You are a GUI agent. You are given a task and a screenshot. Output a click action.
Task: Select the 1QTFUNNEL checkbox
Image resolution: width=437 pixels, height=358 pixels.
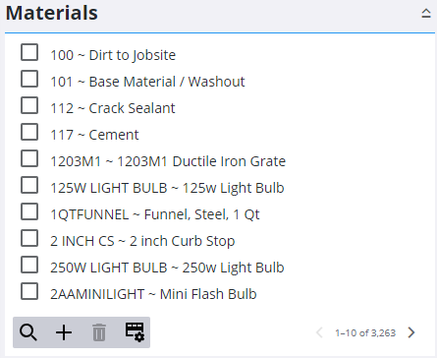click(29, 211)
